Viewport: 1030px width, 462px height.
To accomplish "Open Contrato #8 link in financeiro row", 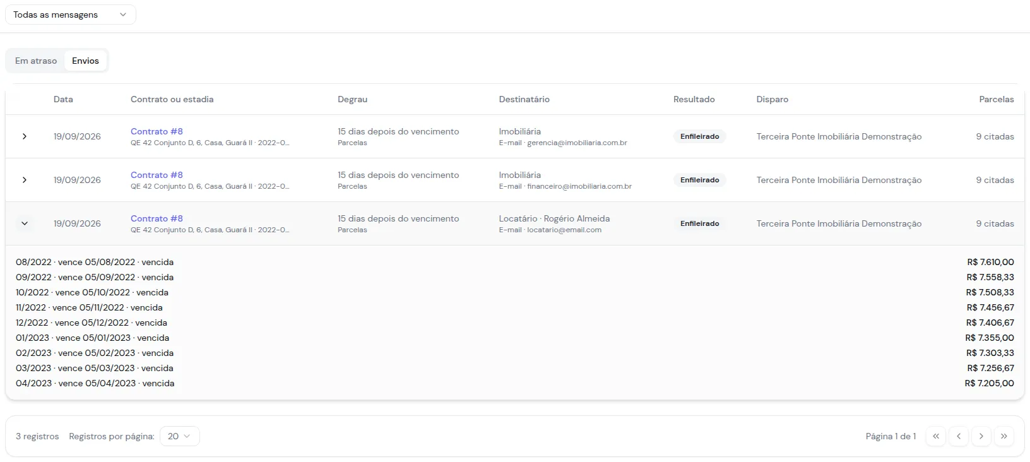I will click(157, 175).
